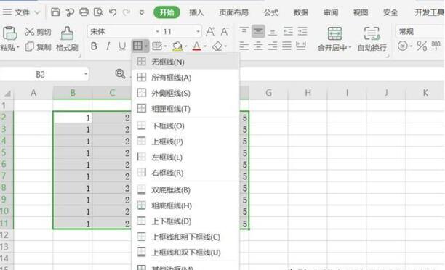Toggle Italic formatting

click(108, 46)
